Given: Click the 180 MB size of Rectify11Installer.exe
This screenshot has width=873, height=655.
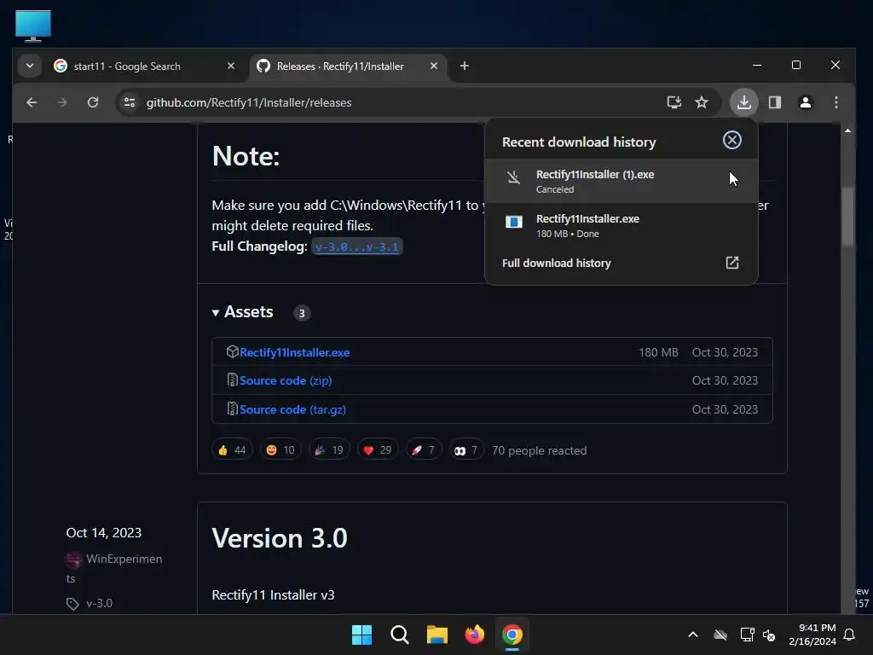Looking at the screenshot, I should click(658, 352).
